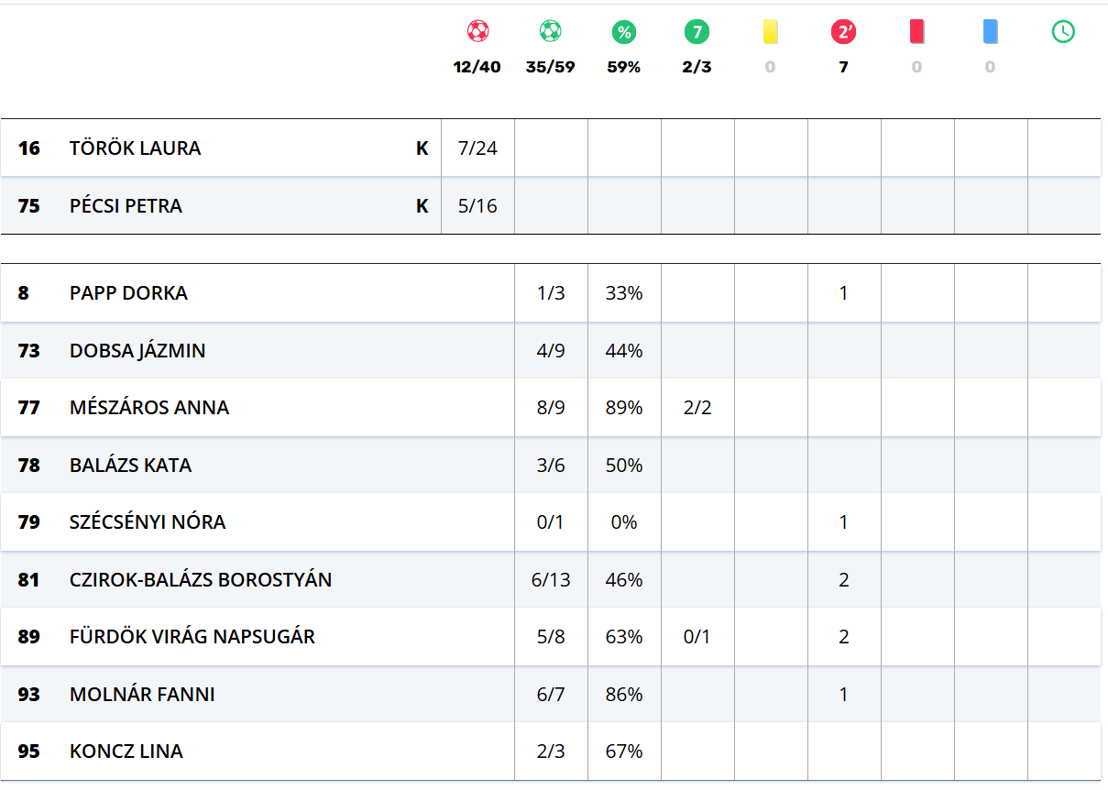Click Török Laura's 7/24 saves cell

[477, 148]
